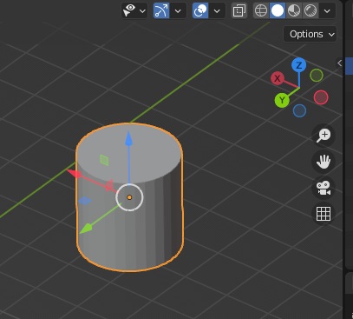Click the negative Y axis circle in gizmo
The width and height of the screenshot is (353, 319).
coord(317,76)
